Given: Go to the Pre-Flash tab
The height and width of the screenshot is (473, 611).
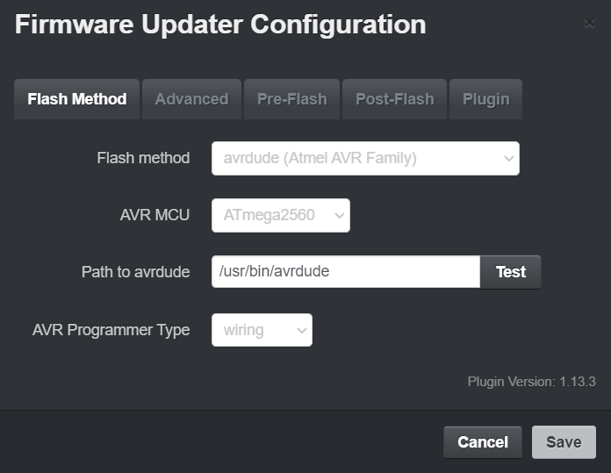Looking at the screenshot, I should (291, 99).
